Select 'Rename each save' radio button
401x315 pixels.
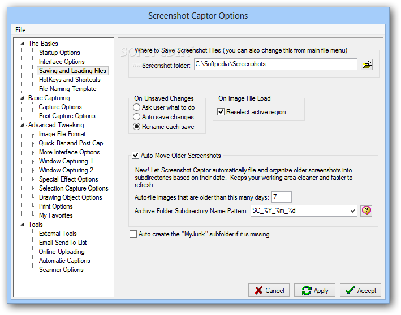pos(136,127)
